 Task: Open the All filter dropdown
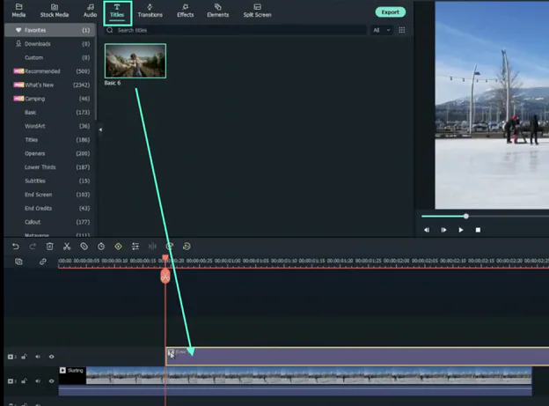coord(381,30)
